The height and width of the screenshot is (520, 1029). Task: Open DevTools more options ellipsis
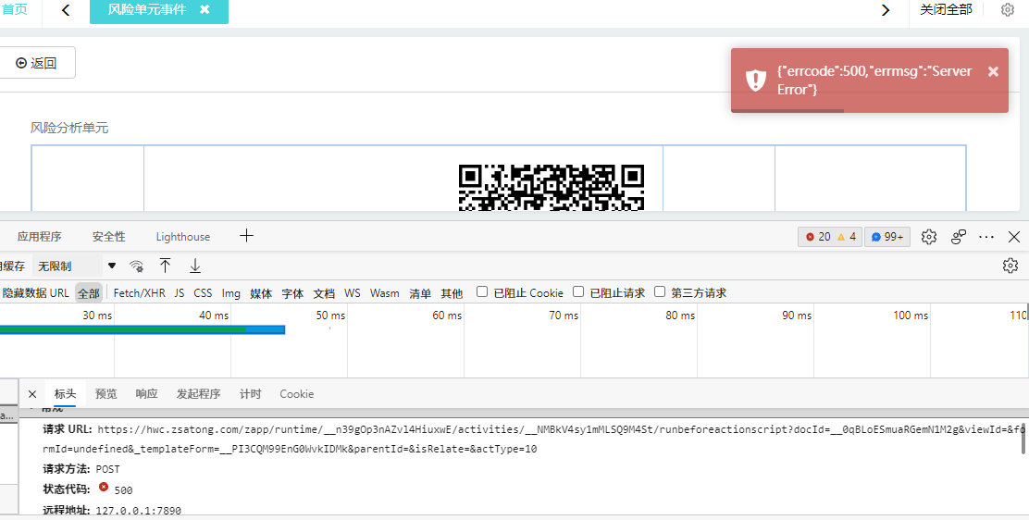pos(986,236)
